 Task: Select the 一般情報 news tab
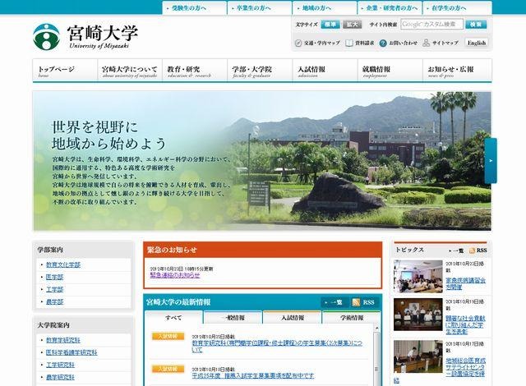tap(233, 318)
